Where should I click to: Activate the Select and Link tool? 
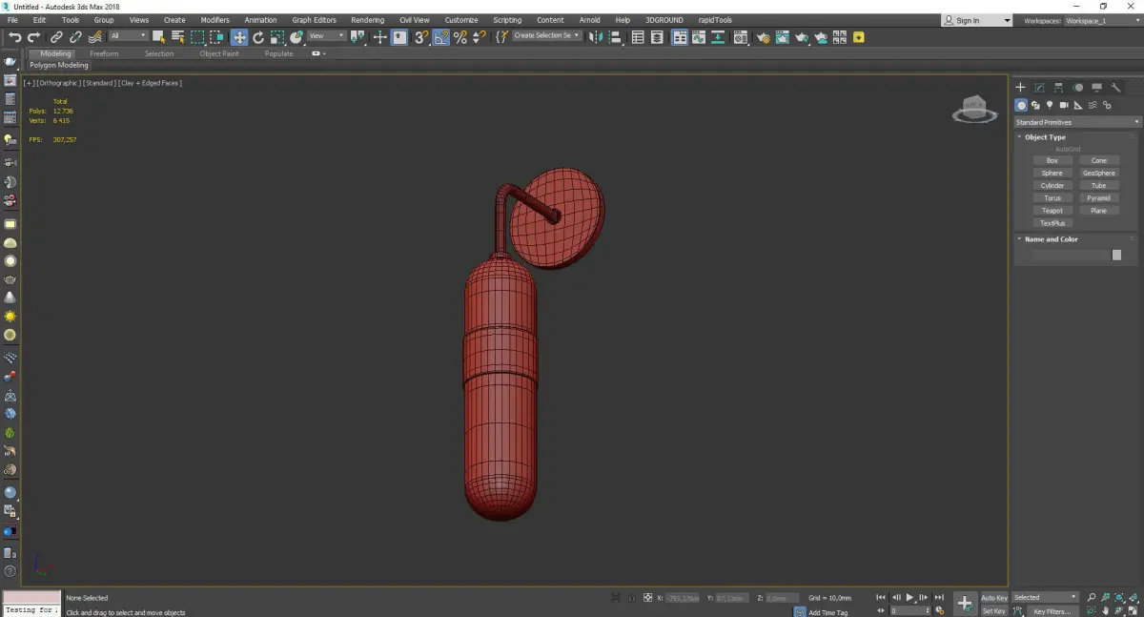click(56, 37)
